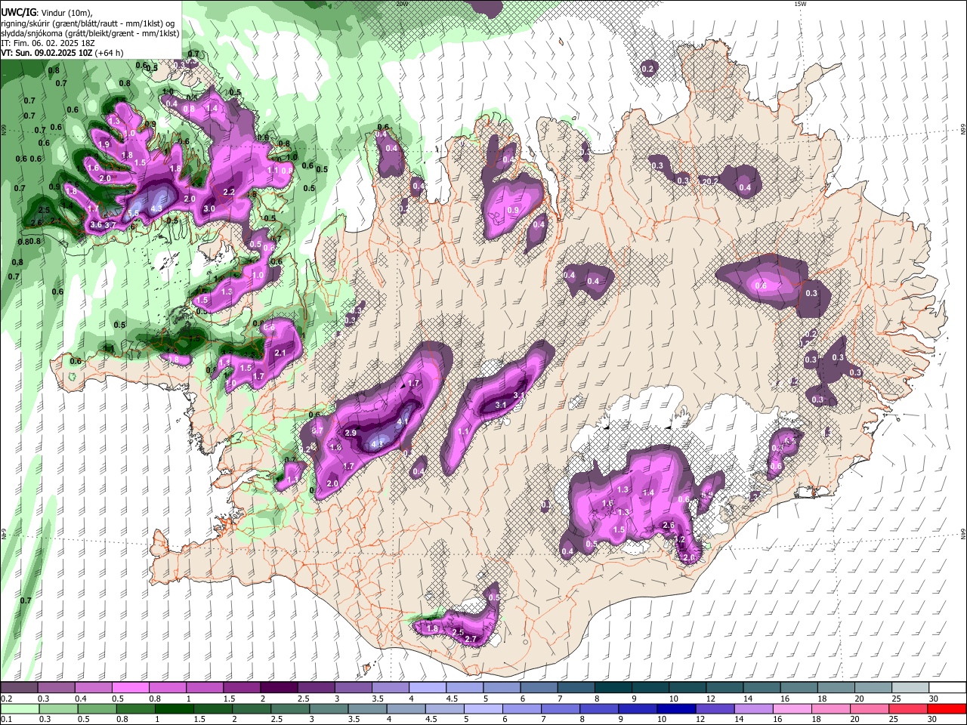Viewport: 967px width, 725px height.
Task: Click the 'UWC/IG' title text
Action: coord(18,12)
